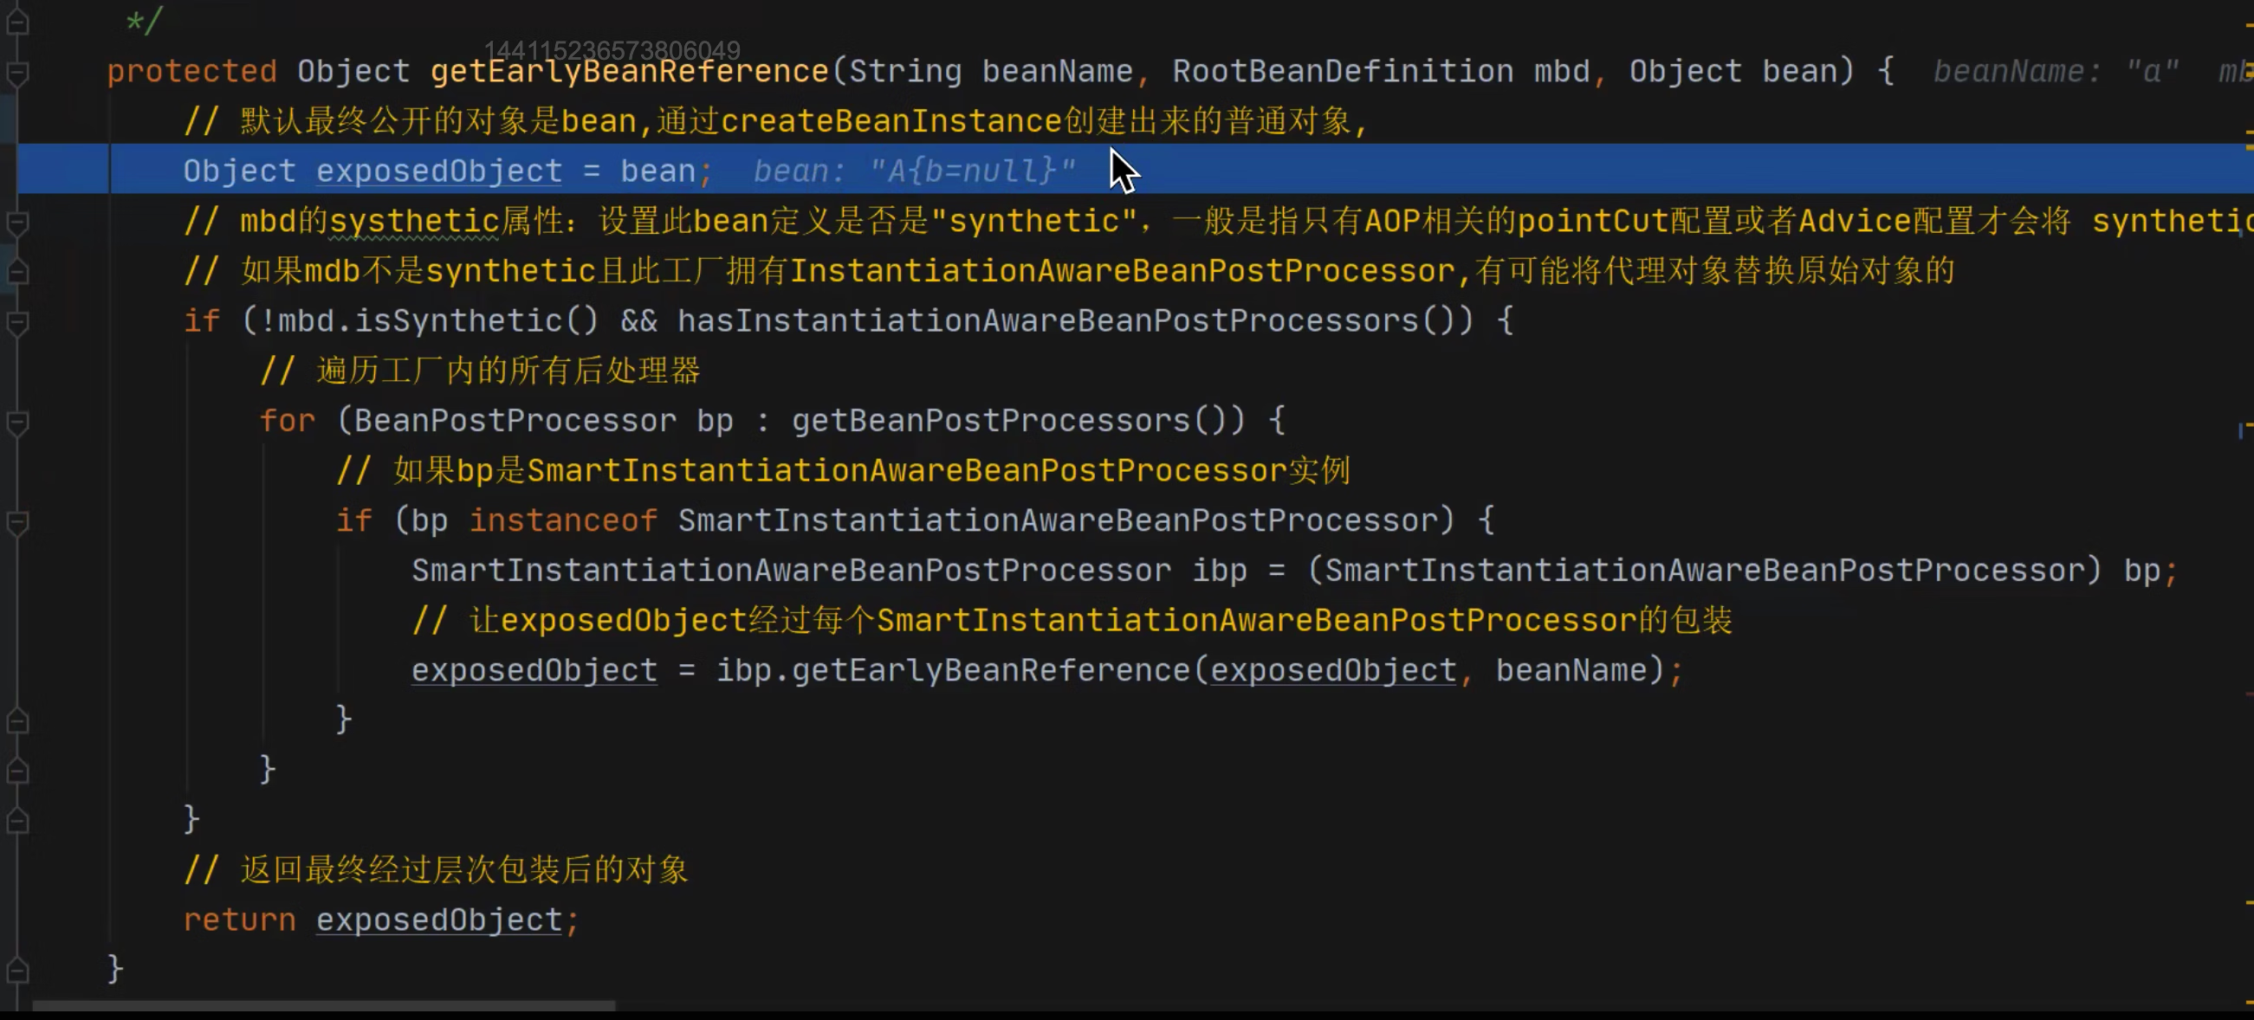Click the 'for' keyword

288,420
